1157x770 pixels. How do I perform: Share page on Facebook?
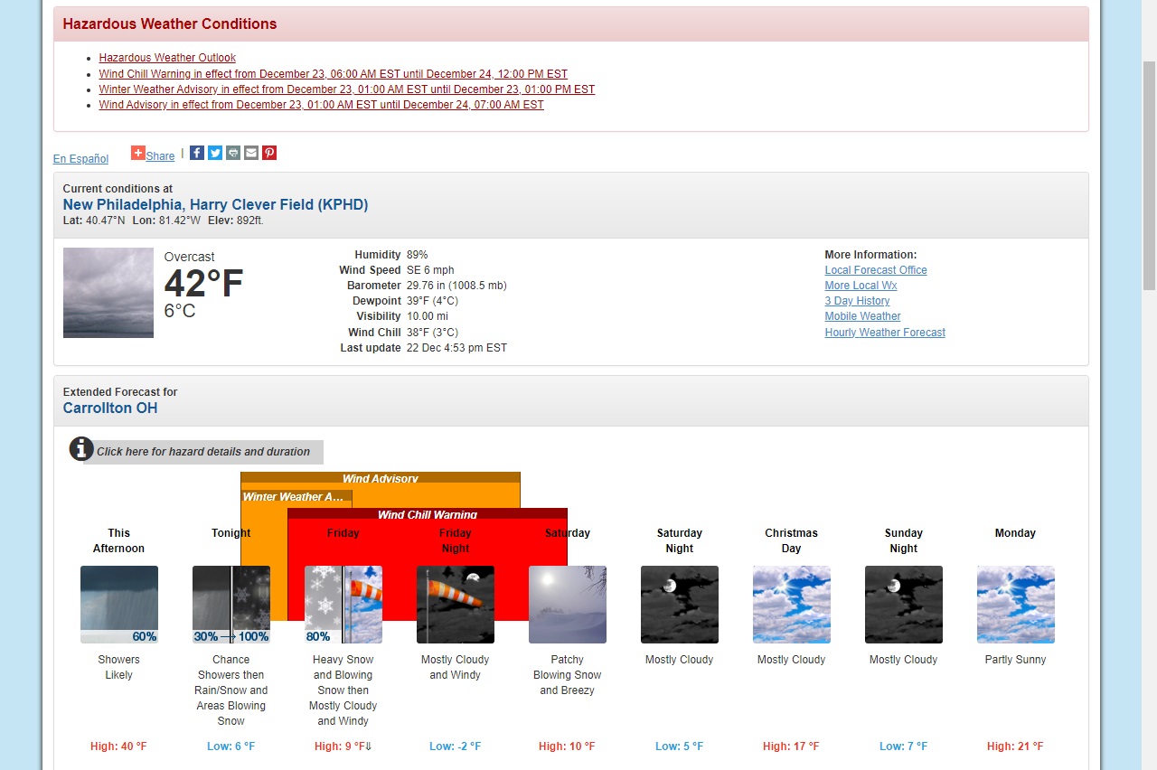[x=197, y=153]
